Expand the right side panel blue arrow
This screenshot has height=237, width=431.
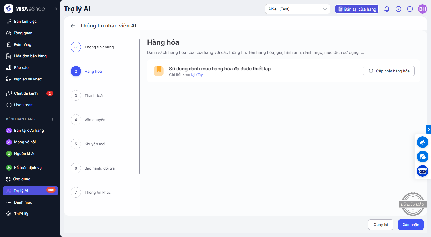tap(428, 129)
